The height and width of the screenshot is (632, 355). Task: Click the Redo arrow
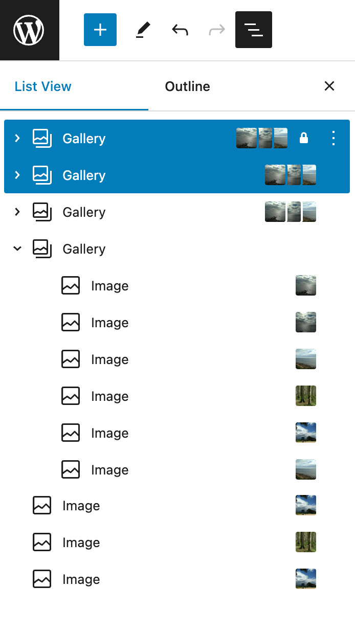tap(217, 30)
